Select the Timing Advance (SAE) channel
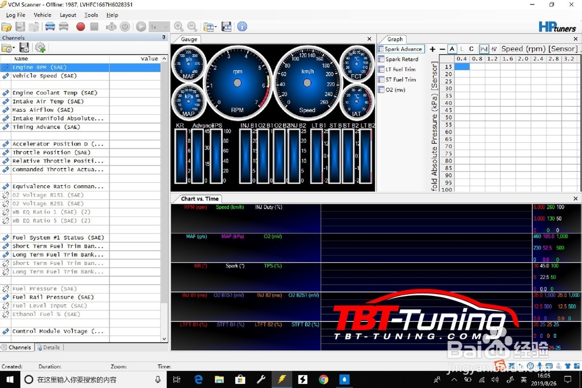Image resolution: width=582 pixels, height=388 pixels. pos(80,127)
